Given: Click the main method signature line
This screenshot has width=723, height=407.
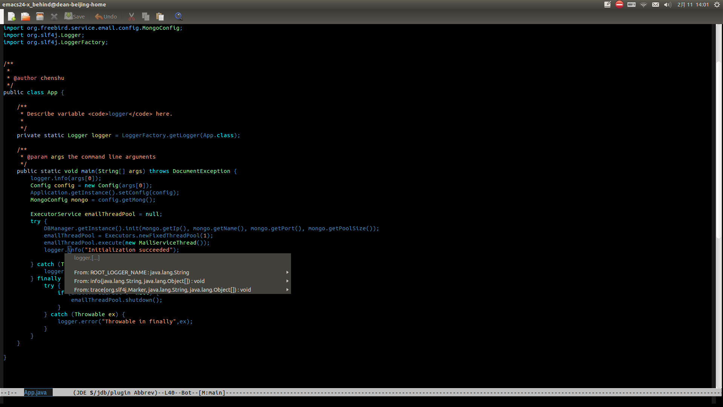Looking at the screenshot, I should (127, 171).
